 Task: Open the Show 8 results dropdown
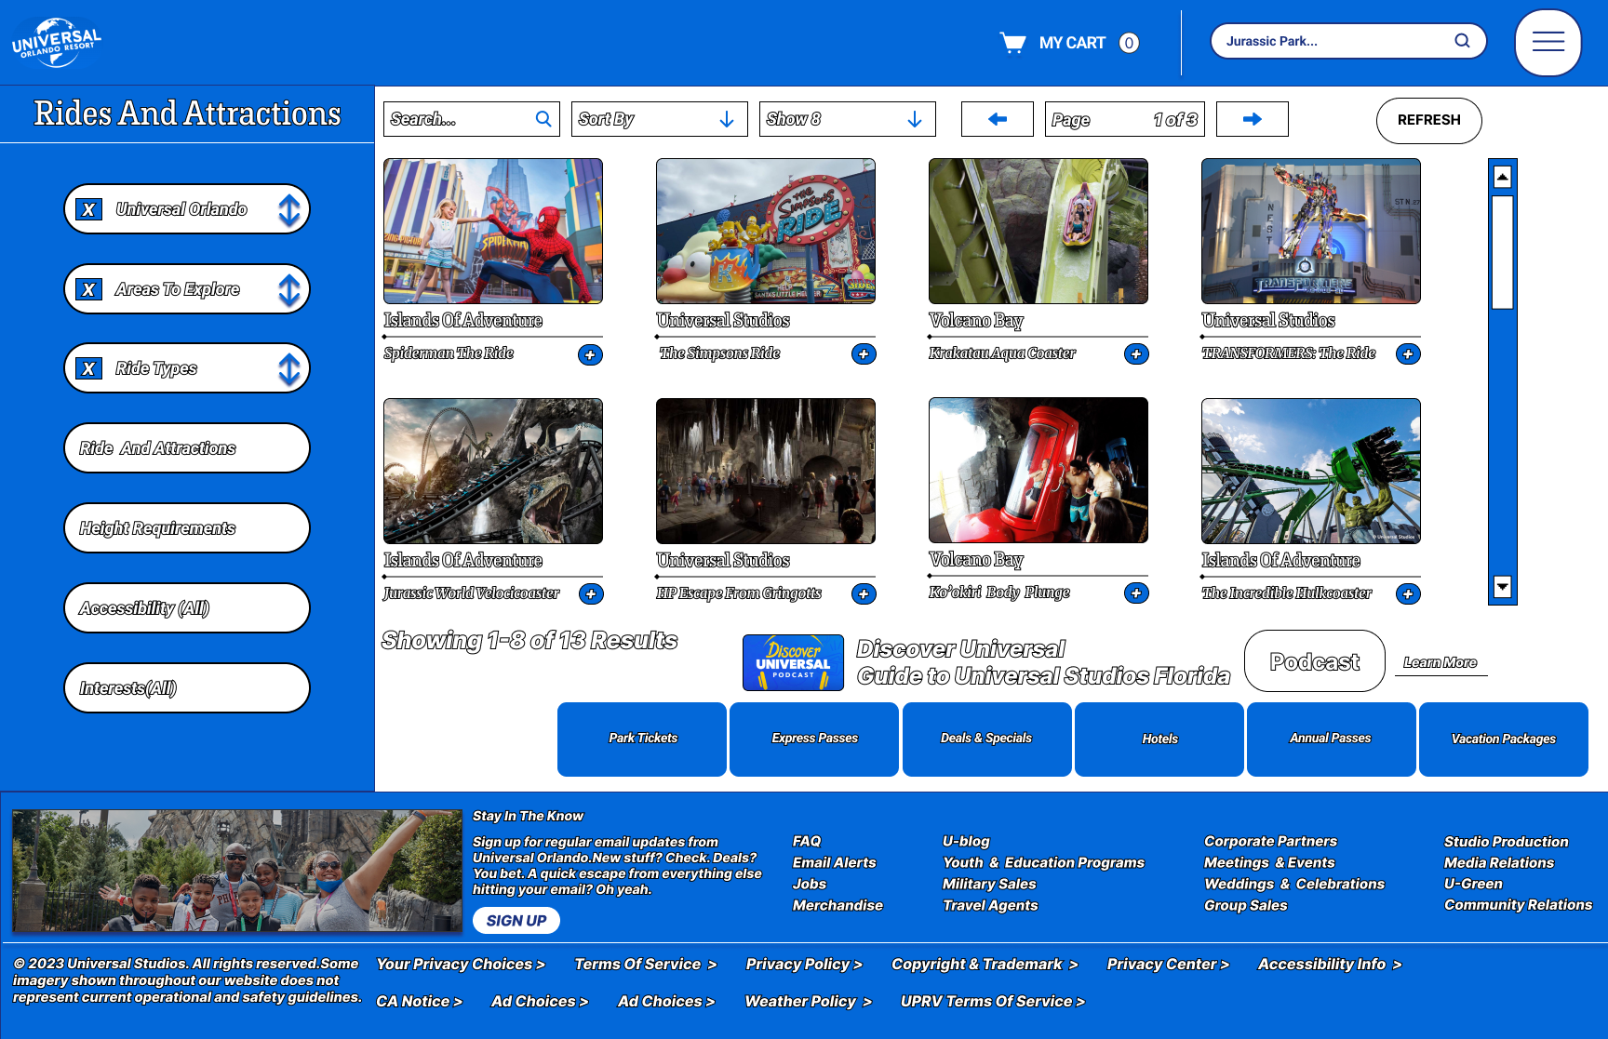tap(847, 119)
